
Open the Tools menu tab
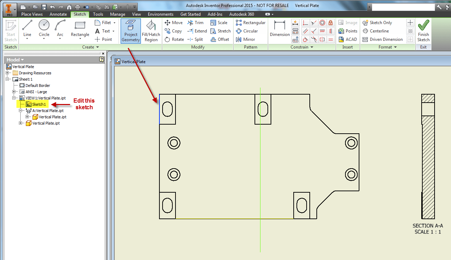tap(98, 14)
